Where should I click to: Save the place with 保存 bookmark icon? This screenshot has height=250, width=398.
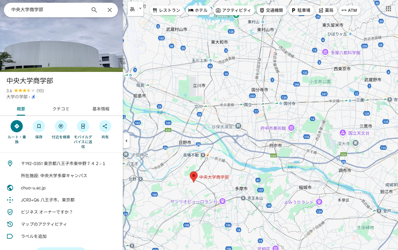[39, 126]
